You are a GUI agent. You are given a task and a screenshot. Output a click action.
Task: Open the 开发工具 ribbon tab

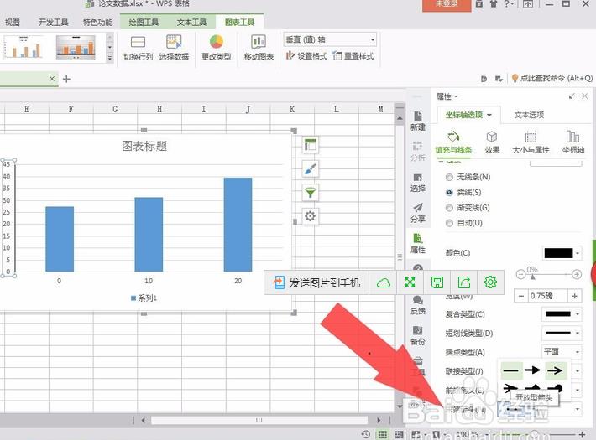pos(53,22)
